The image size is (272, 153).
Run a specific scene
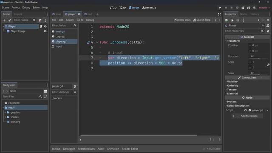tap(249, 8)
